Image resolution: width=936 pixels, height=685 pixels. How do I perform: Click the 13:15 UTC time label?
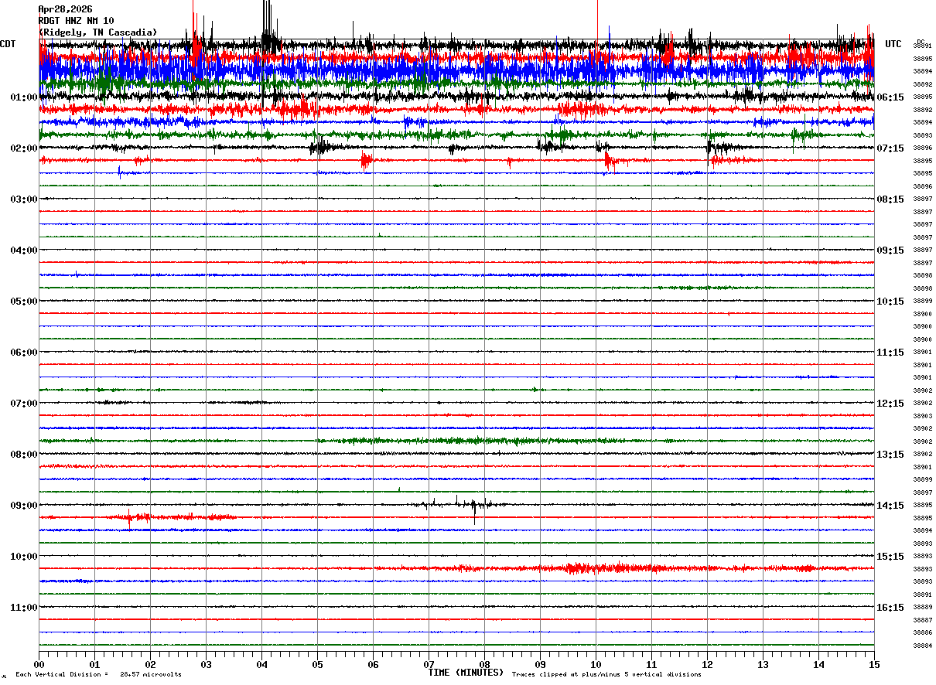[890, 455]
